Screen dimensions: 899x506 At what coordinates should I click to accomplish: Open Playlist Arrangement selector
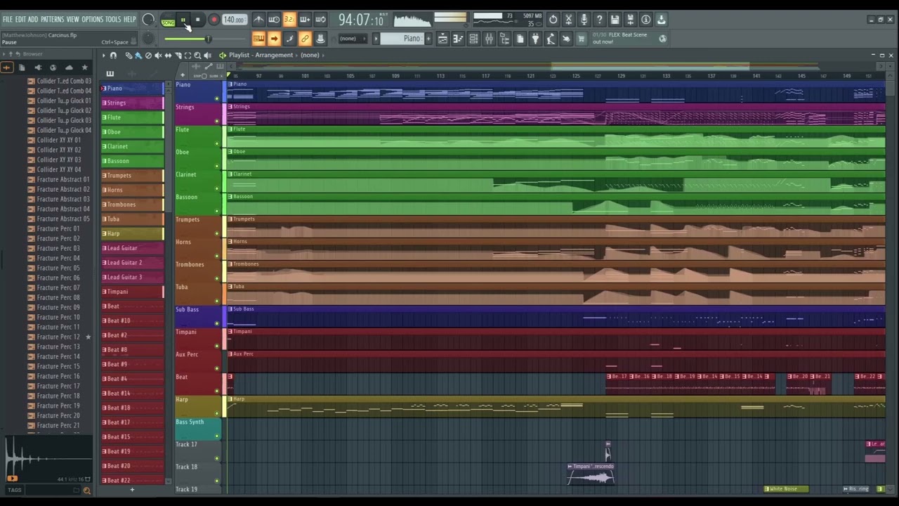click(273, 55)
